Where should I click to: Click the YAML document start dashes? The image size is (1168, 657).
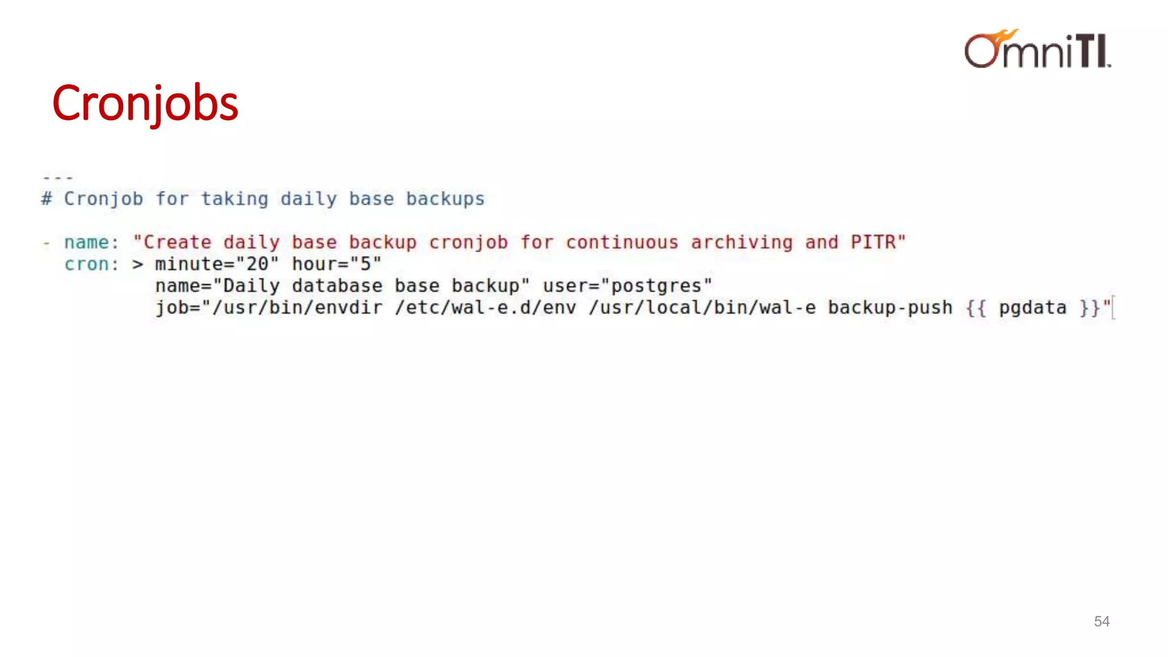tap(58, 178)
